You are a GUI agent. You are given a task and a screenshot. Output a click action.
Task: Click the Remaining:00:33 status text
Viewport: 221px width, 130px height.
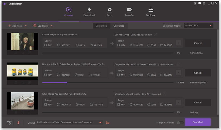click(198, 83)
